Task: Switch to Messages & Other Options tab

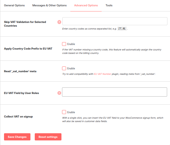Action: pyautogui.click(x=49, y=5)
